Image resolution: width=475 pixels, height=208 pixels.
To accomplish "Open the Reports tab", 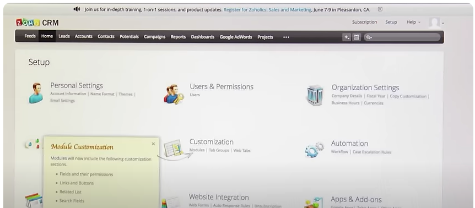I will 178,37.
